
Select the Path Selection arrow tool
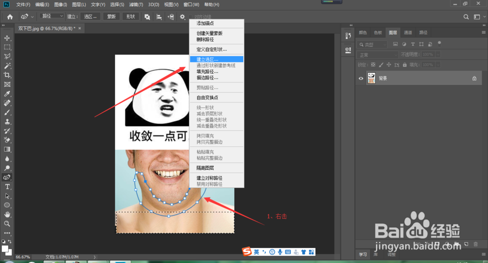[x=7, y=196]
